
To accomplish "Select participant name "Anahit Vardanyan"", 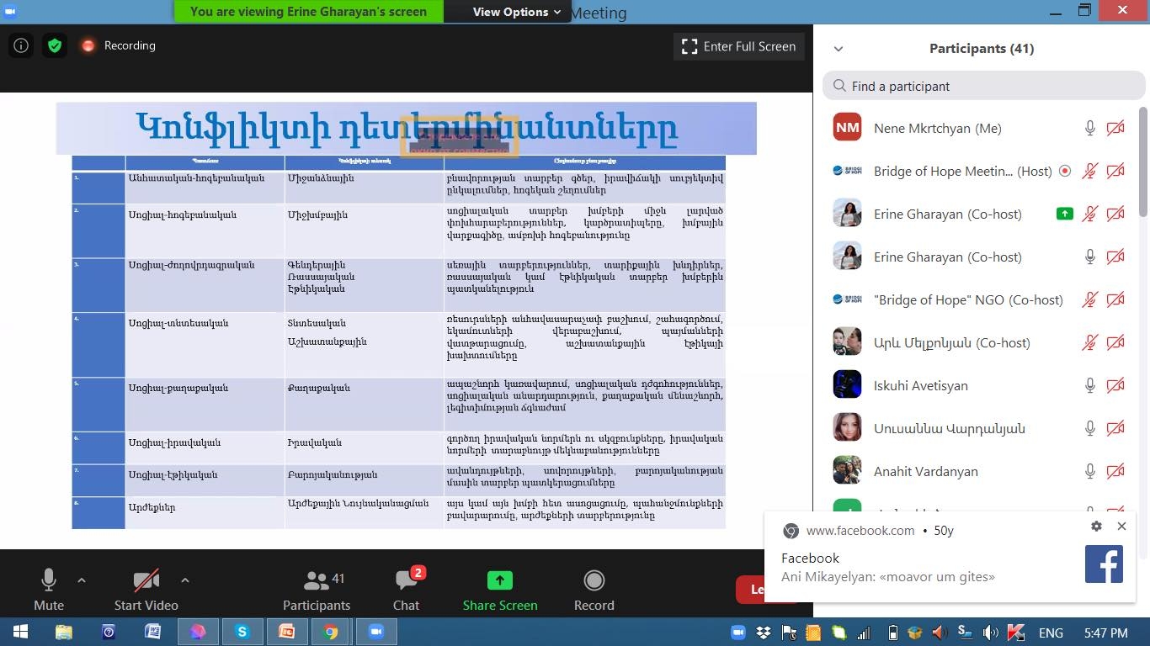I will 926,471.
